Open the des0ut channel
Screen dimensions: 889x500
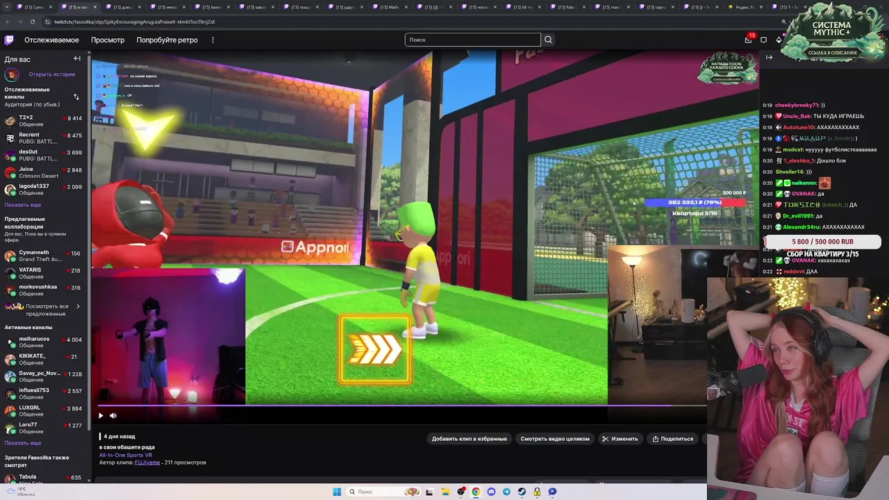(44, 155)
